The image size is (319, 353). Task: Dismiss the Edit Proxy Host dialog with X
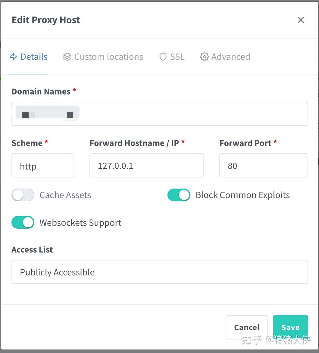(301, 20)
